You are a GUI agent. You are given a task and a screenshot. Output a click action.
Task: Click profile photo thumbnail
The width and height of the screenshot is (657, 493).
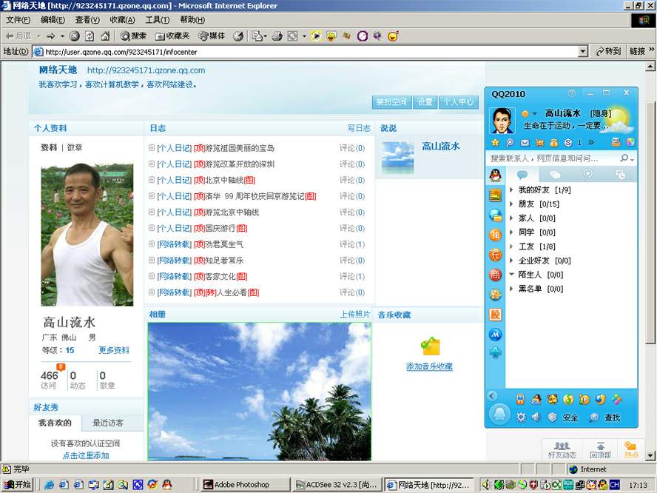[x=87, y=235]
